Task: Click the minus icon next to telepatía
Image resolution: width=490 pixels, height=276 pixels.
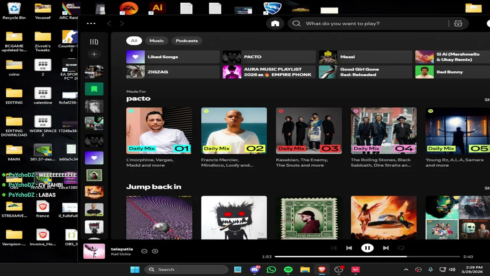Action: 144,251
